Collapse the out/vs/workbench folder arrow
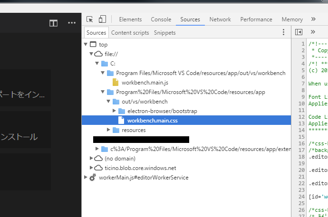 tap(108, 101)
